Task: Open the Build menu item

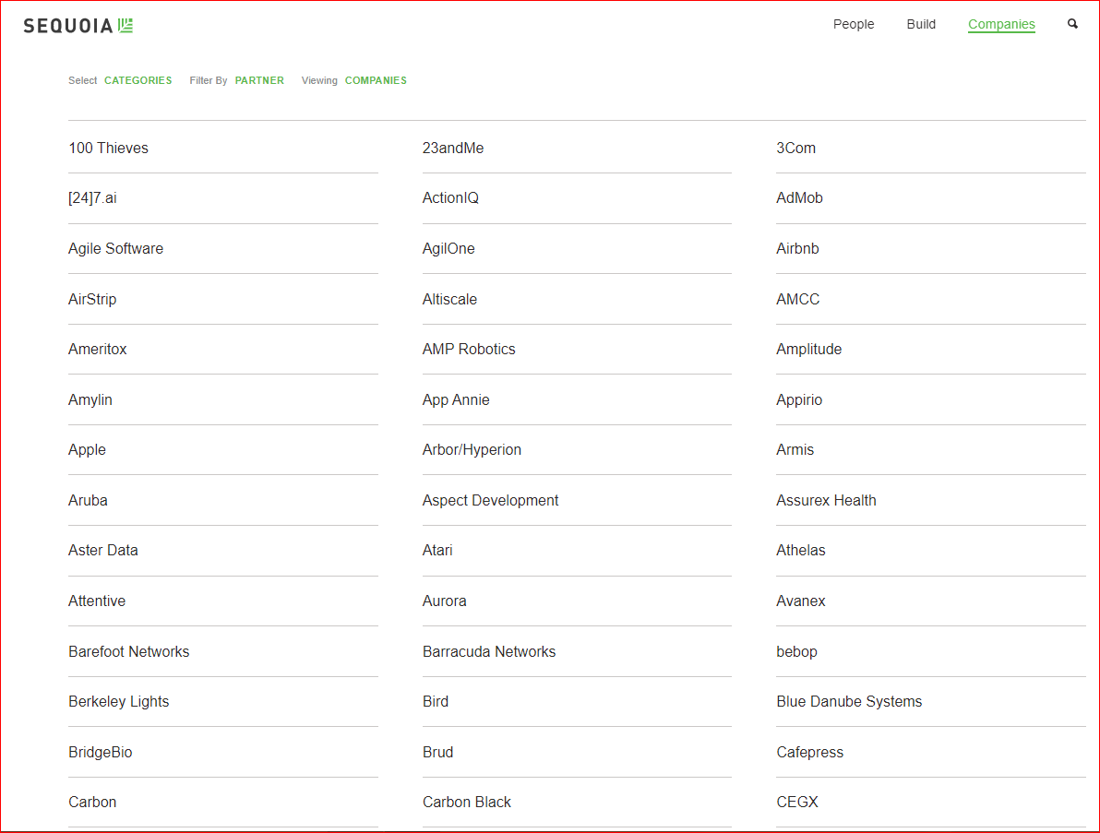Action: 920,24
